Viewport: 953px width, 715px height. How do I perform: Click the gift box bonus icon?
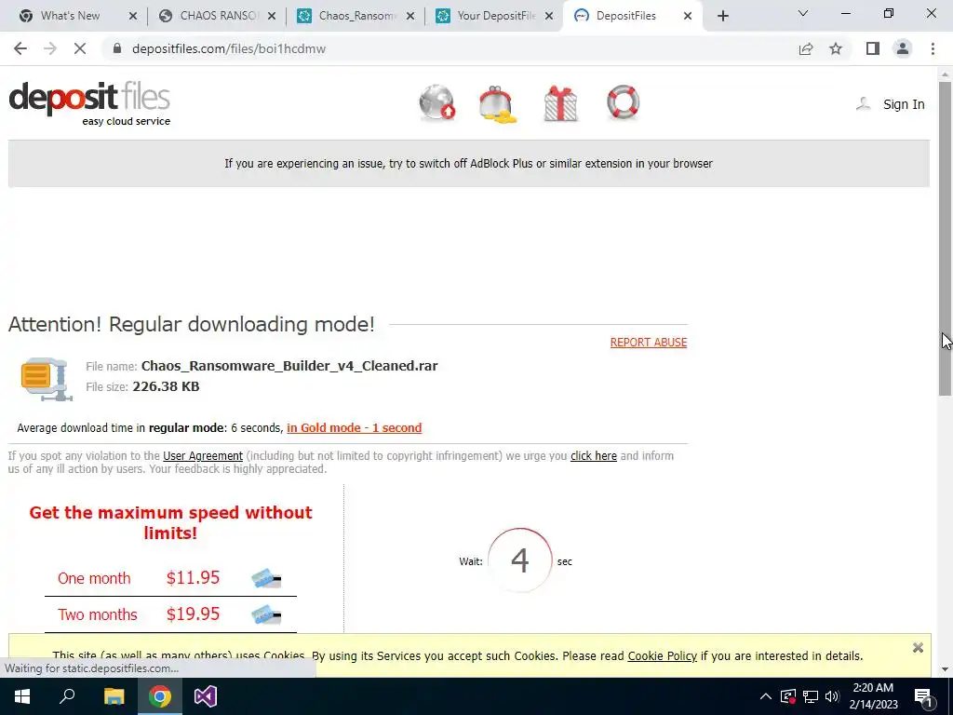(x=560, y=103)
